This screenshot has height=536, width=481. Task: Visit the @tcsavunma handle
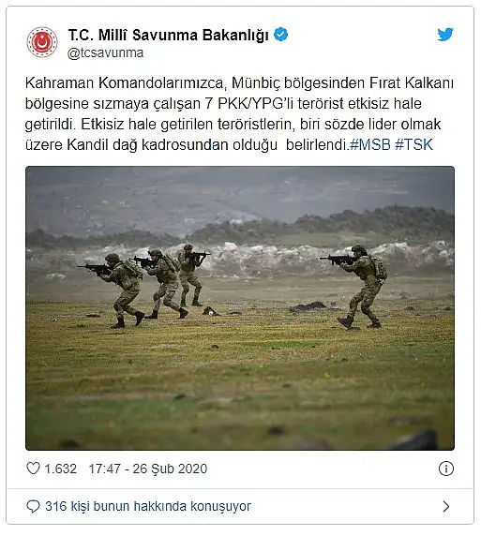pos(105,53)
